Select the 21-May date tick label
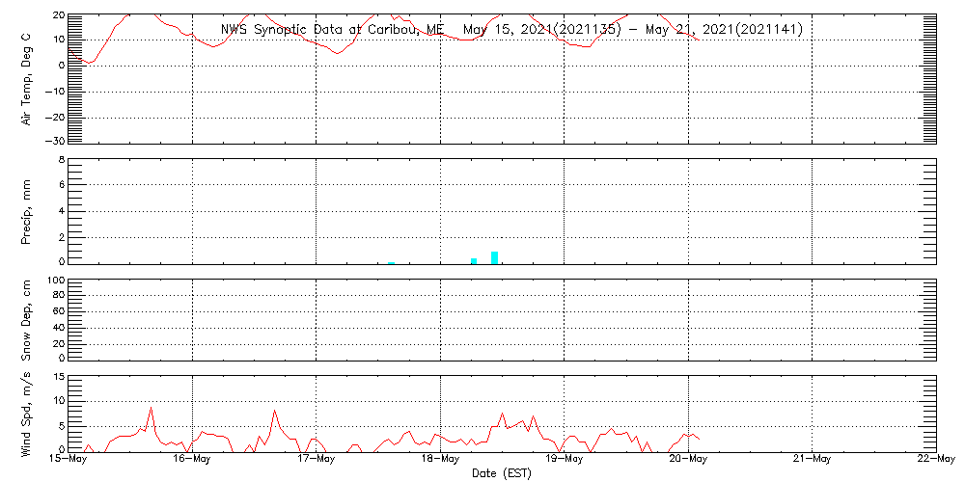This screenshot has width=965, height=482. (812, 460)
